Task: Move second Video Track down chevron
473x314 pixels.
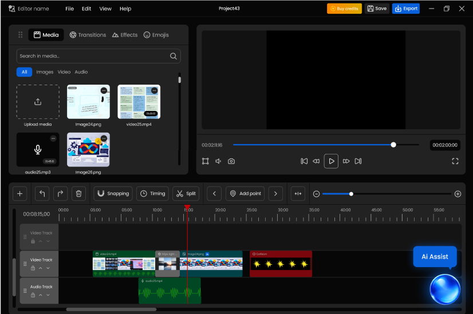Action: (x=48, y=268)
